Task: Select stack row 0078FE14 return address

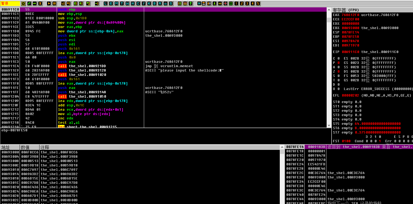Action: click(x=349, y=147)
